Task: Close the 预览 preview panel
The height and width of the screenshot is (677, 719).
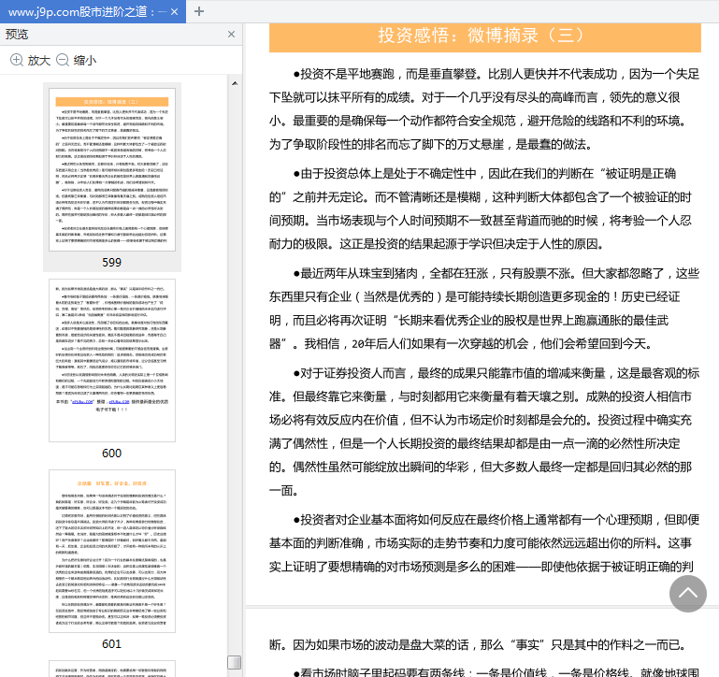Action: pos(231,34)
